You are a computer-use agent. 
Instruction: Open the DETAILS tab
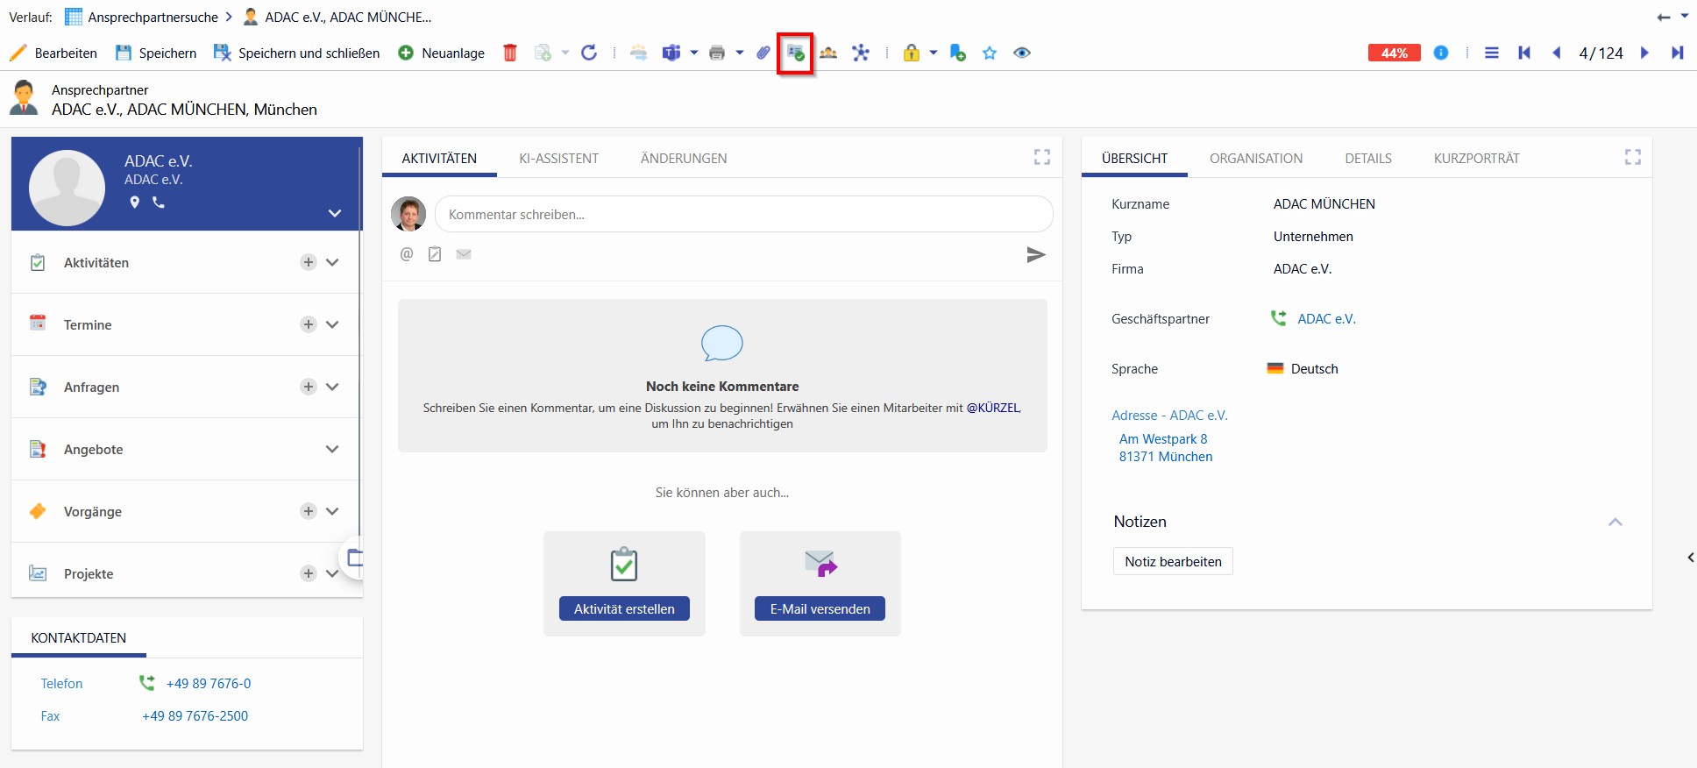[1368, 159]
